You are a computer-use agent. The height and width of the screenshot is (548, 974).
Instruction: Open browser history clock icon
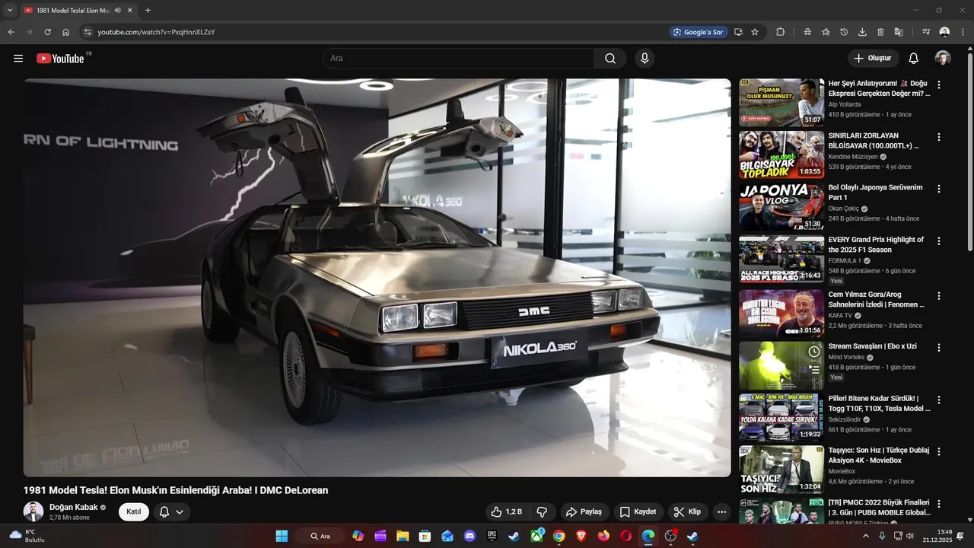pyautogui.click(x=844, y=32)
